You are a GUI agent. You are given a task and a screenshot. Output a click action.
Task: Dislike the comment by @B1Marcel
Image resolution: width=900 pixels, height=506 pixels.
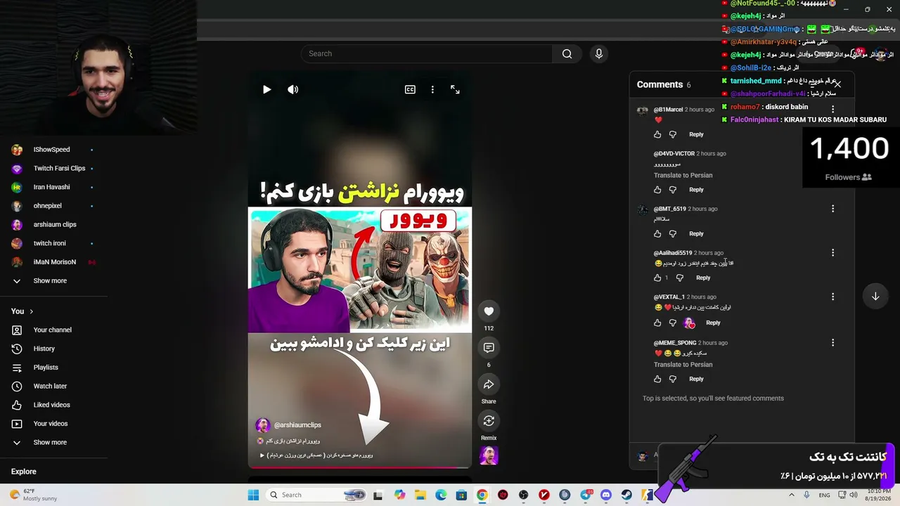(673, 134)
